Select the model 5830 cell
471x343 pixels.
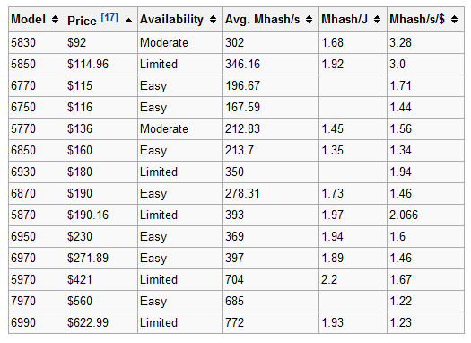pos(37,43)
